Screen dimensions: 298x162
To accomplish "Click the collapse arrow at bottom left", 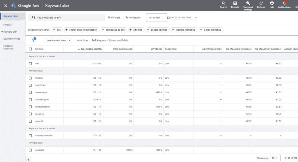I will [x=28, y=160].
